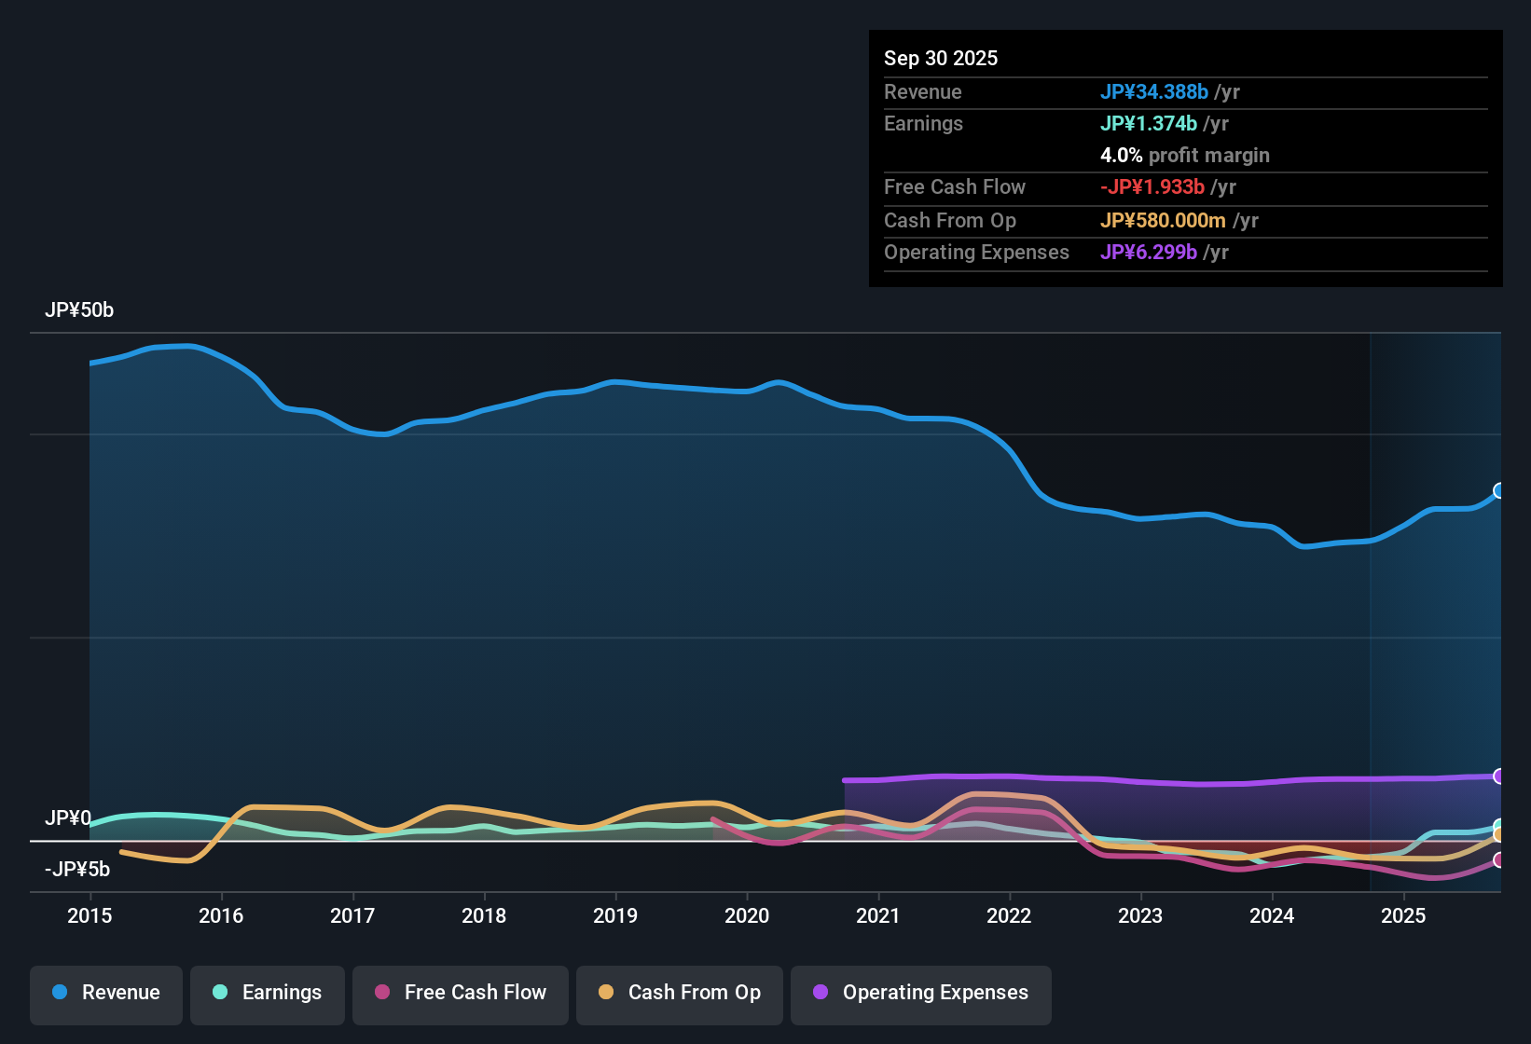This screenshot has width=1531, height=1044.
Task: Click the Free Cash Flow endpoint marker
Action: click(1499, 859)
